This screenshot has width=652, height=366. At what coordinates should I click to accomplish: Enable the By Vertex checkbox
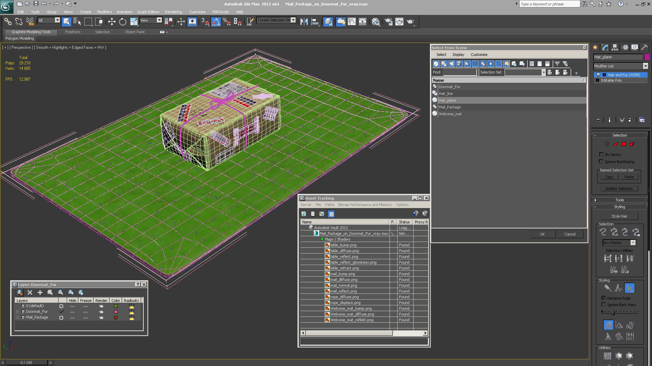tap(602, 154)
